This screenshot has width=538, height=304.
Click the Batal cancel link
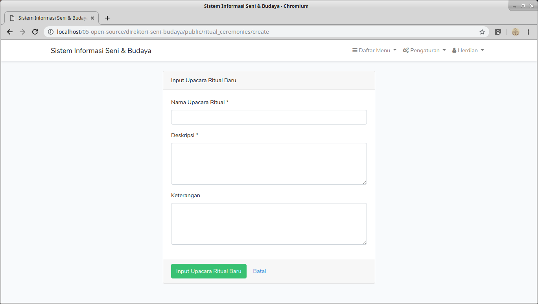pyautogui.click(x=260, y=271)
